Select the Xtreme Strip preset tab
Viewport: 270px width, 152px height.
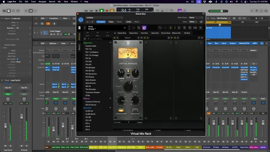pyautogui.click(x=166, y=33)
